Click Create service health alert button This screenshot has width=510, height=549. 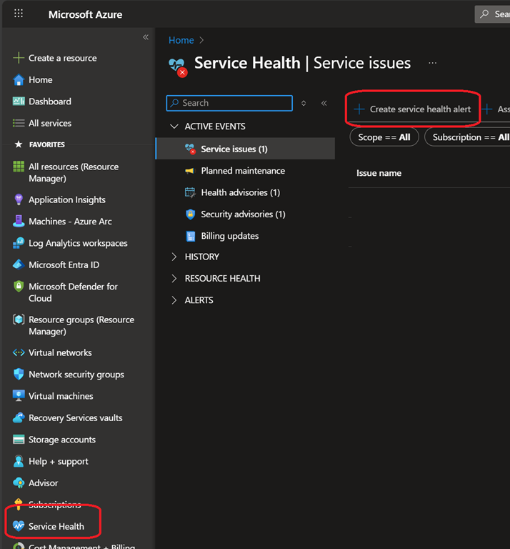tap(413, 109)
